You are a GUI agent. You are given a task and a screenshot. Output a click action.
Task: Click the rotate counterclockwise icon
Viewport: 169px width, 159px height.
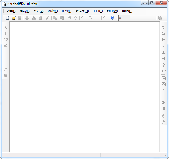164,122
